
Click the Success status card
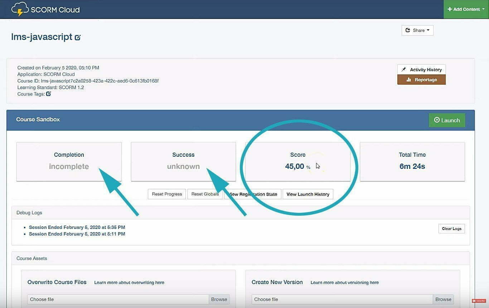click(x=183, y=161)
